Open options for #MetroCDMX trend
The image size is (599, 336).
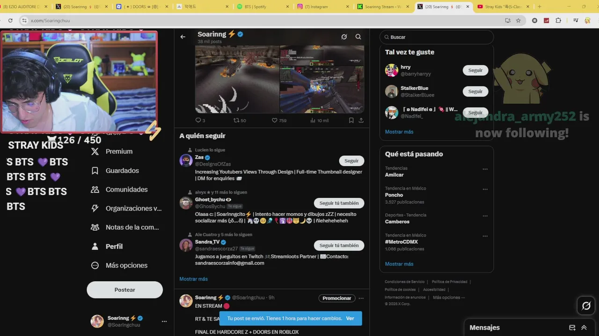pyautogui.click(x=485, y=236)
